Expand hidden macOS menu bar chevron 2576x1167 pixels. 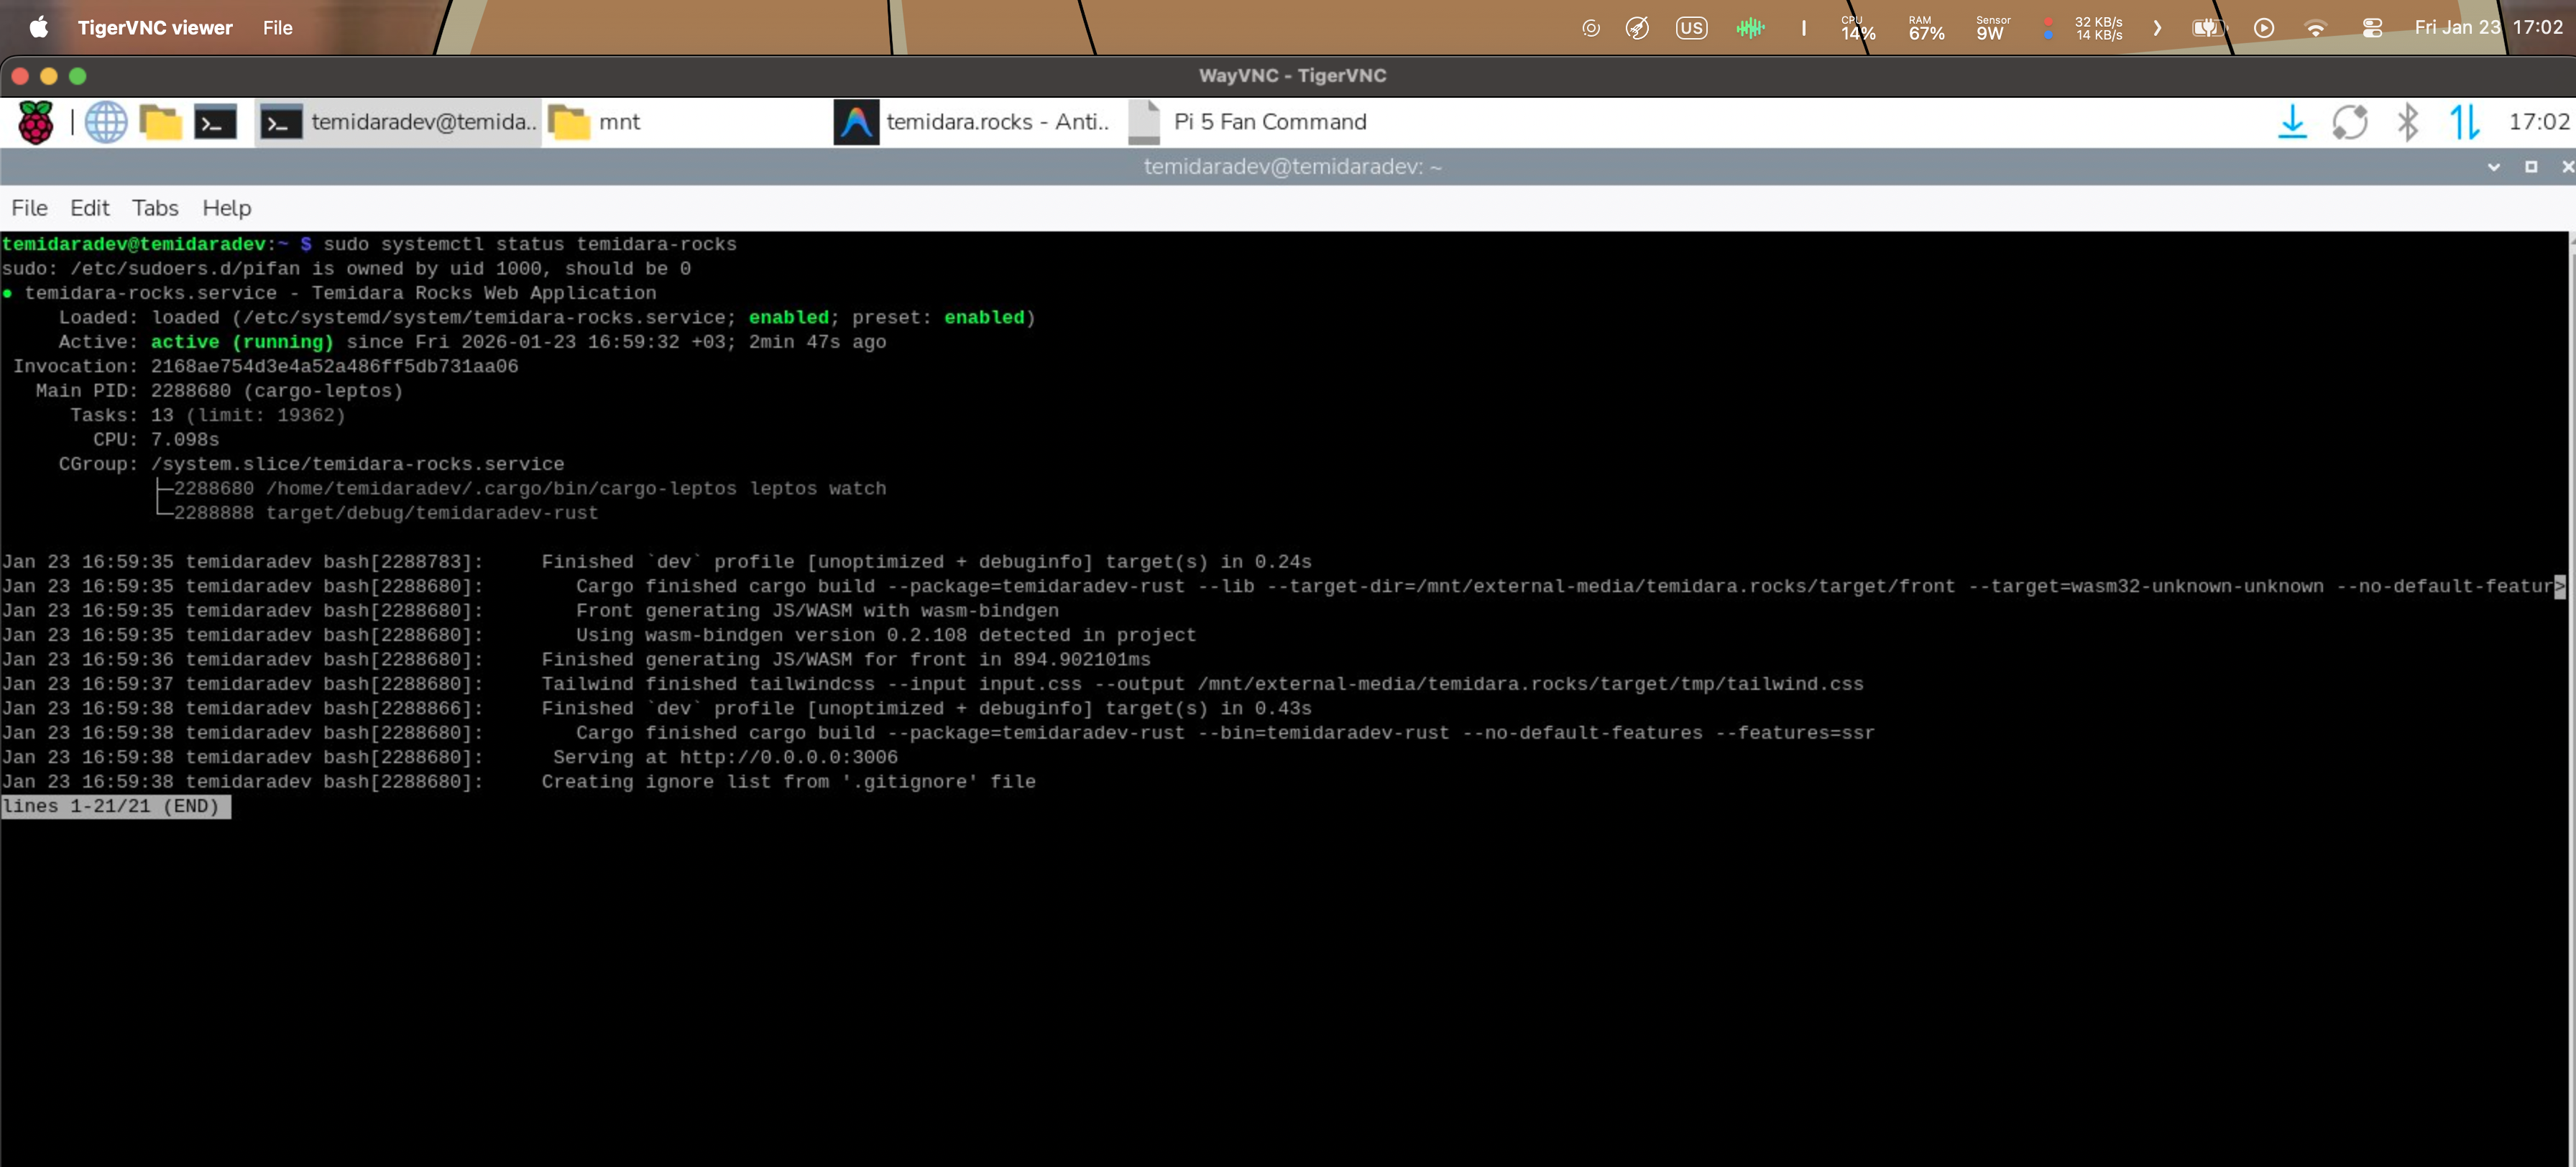[x=2157, y=28]
